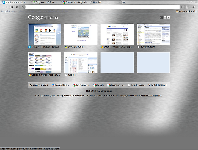Click the Google chrome logo
This screenshot has width=198, height=150.
(43, 18)
